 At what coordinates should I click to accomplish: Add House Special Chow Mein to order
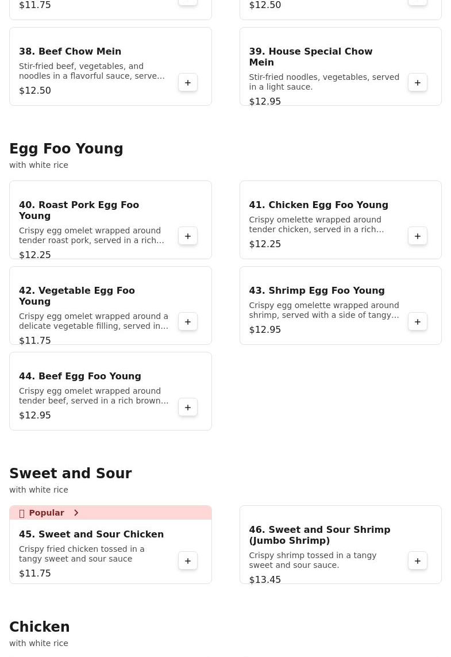[x=418, y=83]
